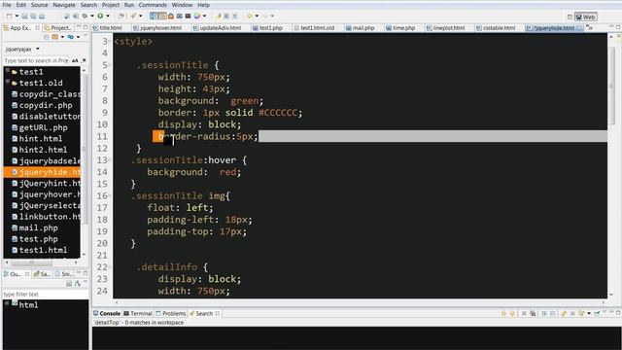Switch to the Project Explorer tab
622x350 pixels.
pos(58,28)
